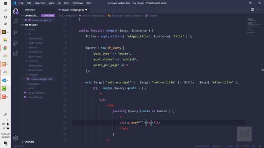The width and height of the screenshot is (264, 148).
Task: Open green Camtasia taskbar icon
Action: coord(4,88)
